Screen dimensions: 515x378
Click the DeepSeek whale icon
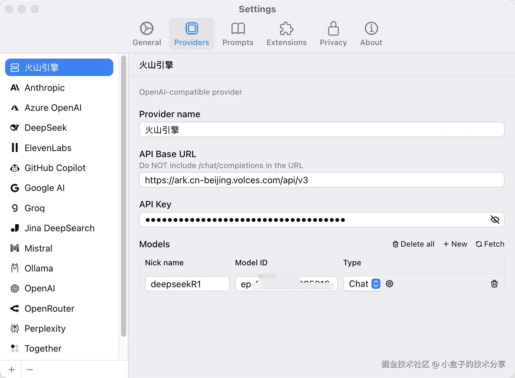(x=15, y=128)
